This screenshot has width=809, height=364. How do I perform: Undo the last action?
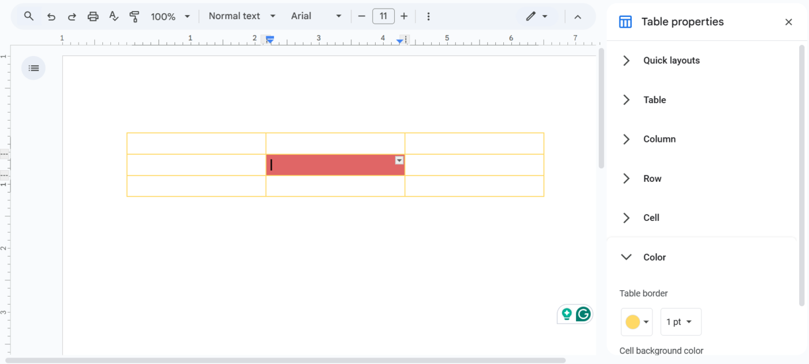pos(51,16)
